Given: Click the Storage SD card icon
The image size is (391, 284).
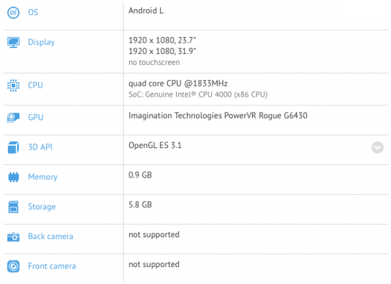Looking at the screenshot, I should point(14,207).
